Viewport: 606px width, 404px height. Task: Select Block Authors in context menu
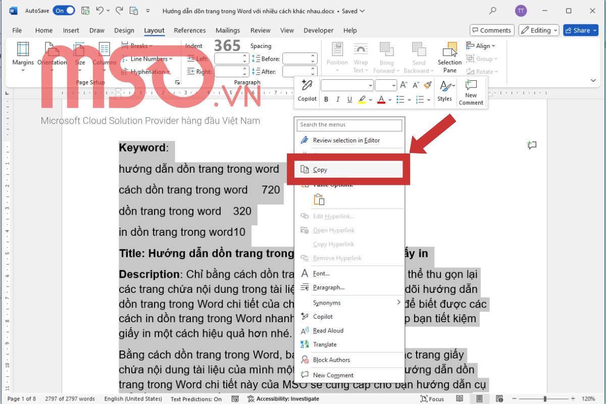pos(349,360)
